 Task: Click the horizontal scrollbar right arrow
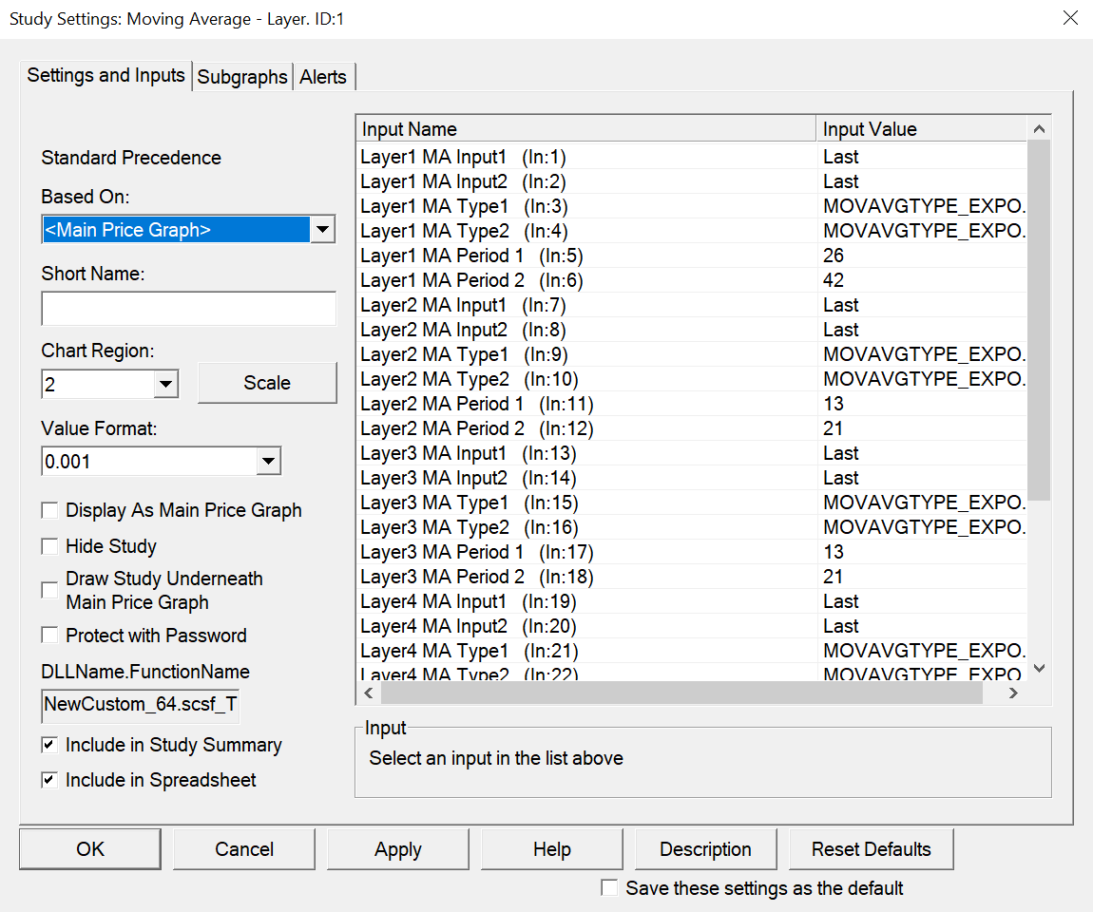tap(1013, 693)
